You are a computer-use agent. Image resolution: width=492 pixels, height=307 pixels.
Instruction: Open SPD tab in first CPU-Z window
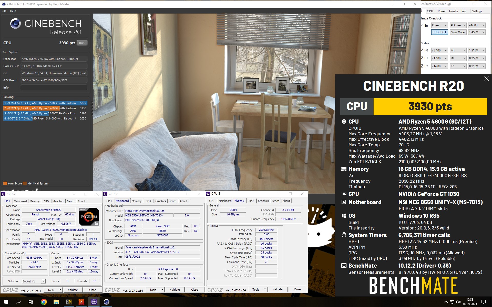click(46, 201)
